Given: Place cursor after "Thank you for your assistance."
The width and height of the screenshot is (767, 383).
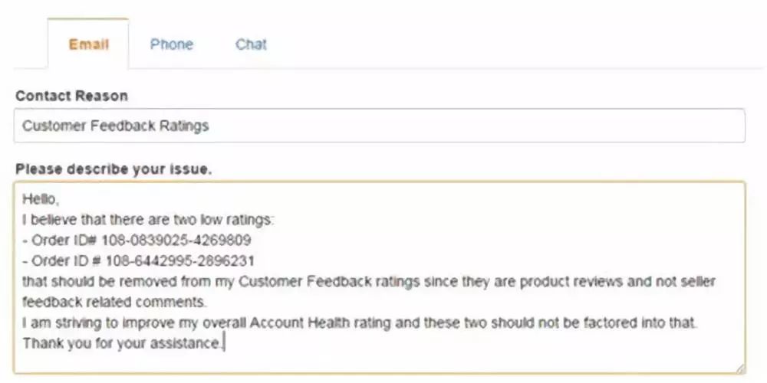Looking at the screenshot, I should tap(223, 344).
